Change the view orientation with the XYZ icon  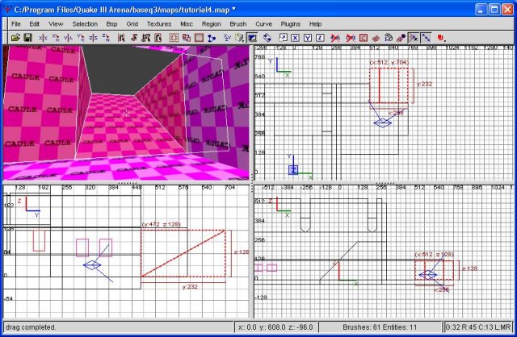click(x=227, y=38)
